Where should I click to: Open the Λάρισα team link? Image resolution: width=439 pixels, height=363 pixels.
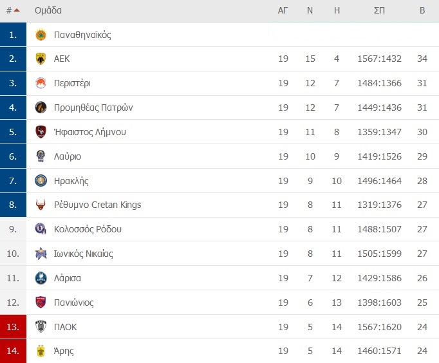[x=68, y=278]
